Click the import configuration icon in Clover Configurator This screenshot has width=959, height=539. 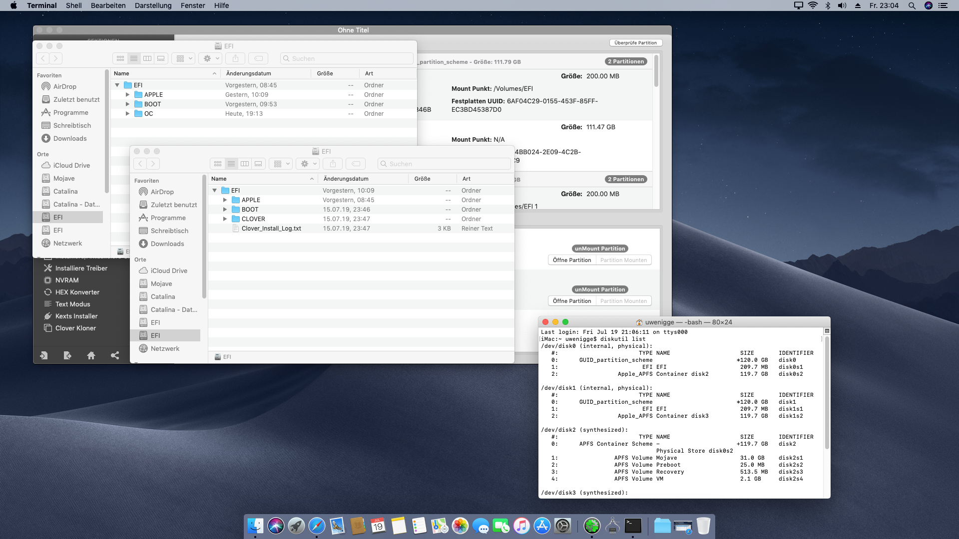point(44,355)
